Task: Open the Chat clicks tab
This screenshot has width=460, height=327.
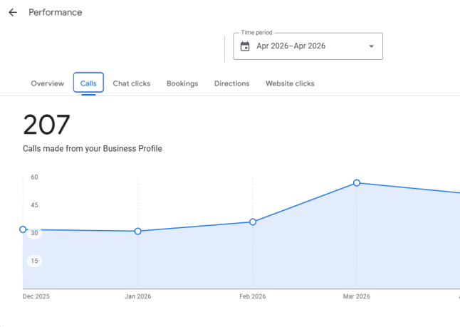Action: [132, 83]
